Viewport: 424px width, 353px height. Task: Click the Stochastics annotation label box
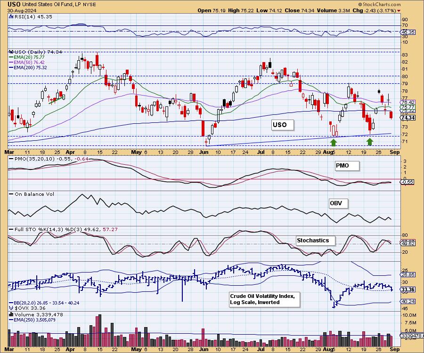pyautogui.click(x=315, y=241)
